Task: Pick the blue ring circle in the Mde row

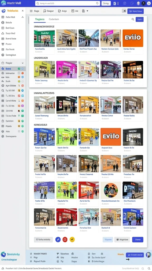Action: [23, 77]
